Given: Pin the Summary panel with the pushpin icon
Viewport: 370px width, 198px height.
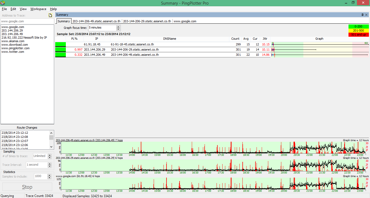Looking at the screenshot, I should click(x=362, y=15).
